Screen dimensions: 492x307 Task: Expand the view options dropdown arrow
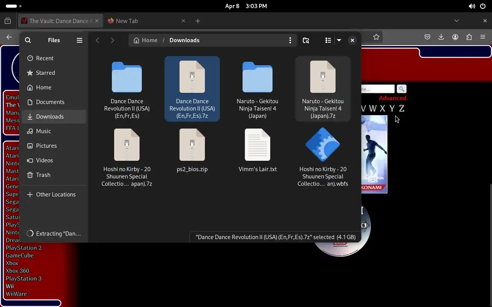click(339, 40)
